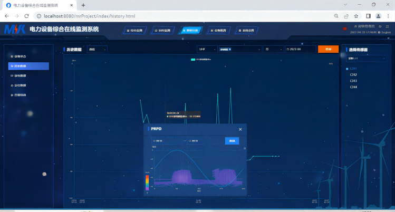The image size is (395, 212).
Task: Open the dropdown next to history data title
Action: (97, 49)
